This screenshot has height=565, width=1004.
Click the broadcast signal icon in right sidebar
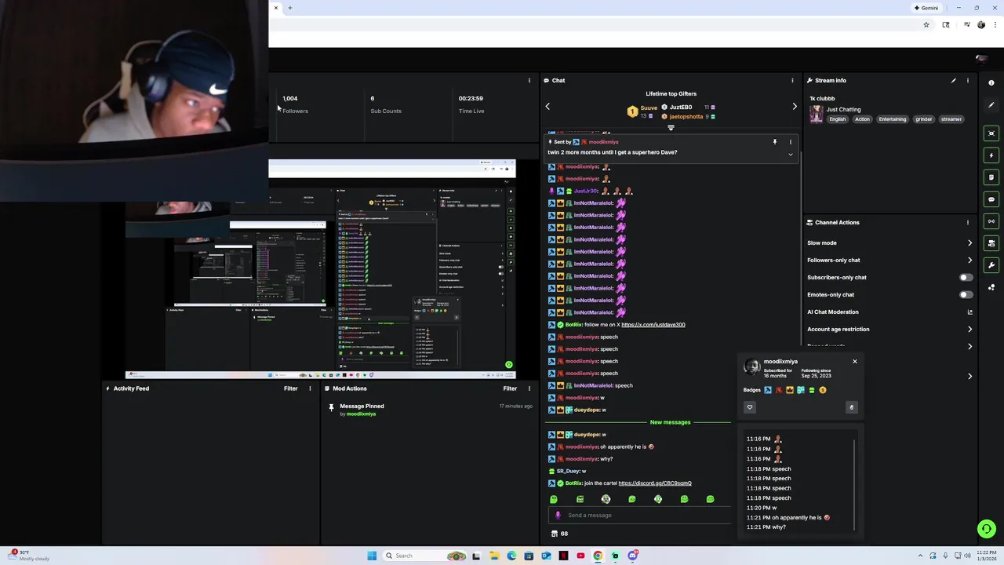point(991,221)
